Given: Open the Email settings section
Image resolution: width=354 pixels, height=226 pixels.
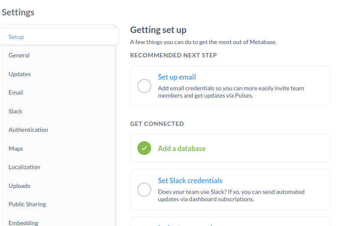Looking at the screenshot, I should click(59, 92).
